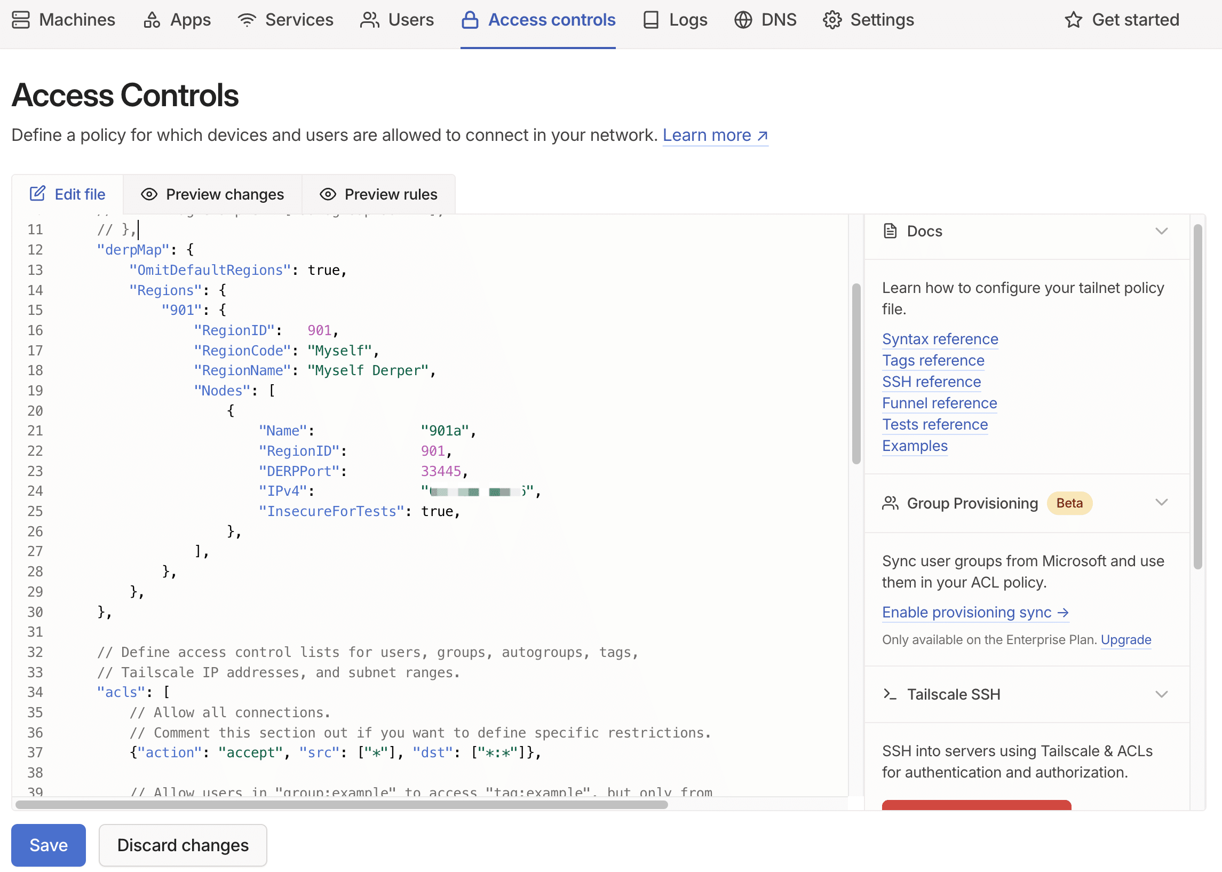Open the Syntax reference link
This screenshot has height=872, width=1222.
(940, 339)
